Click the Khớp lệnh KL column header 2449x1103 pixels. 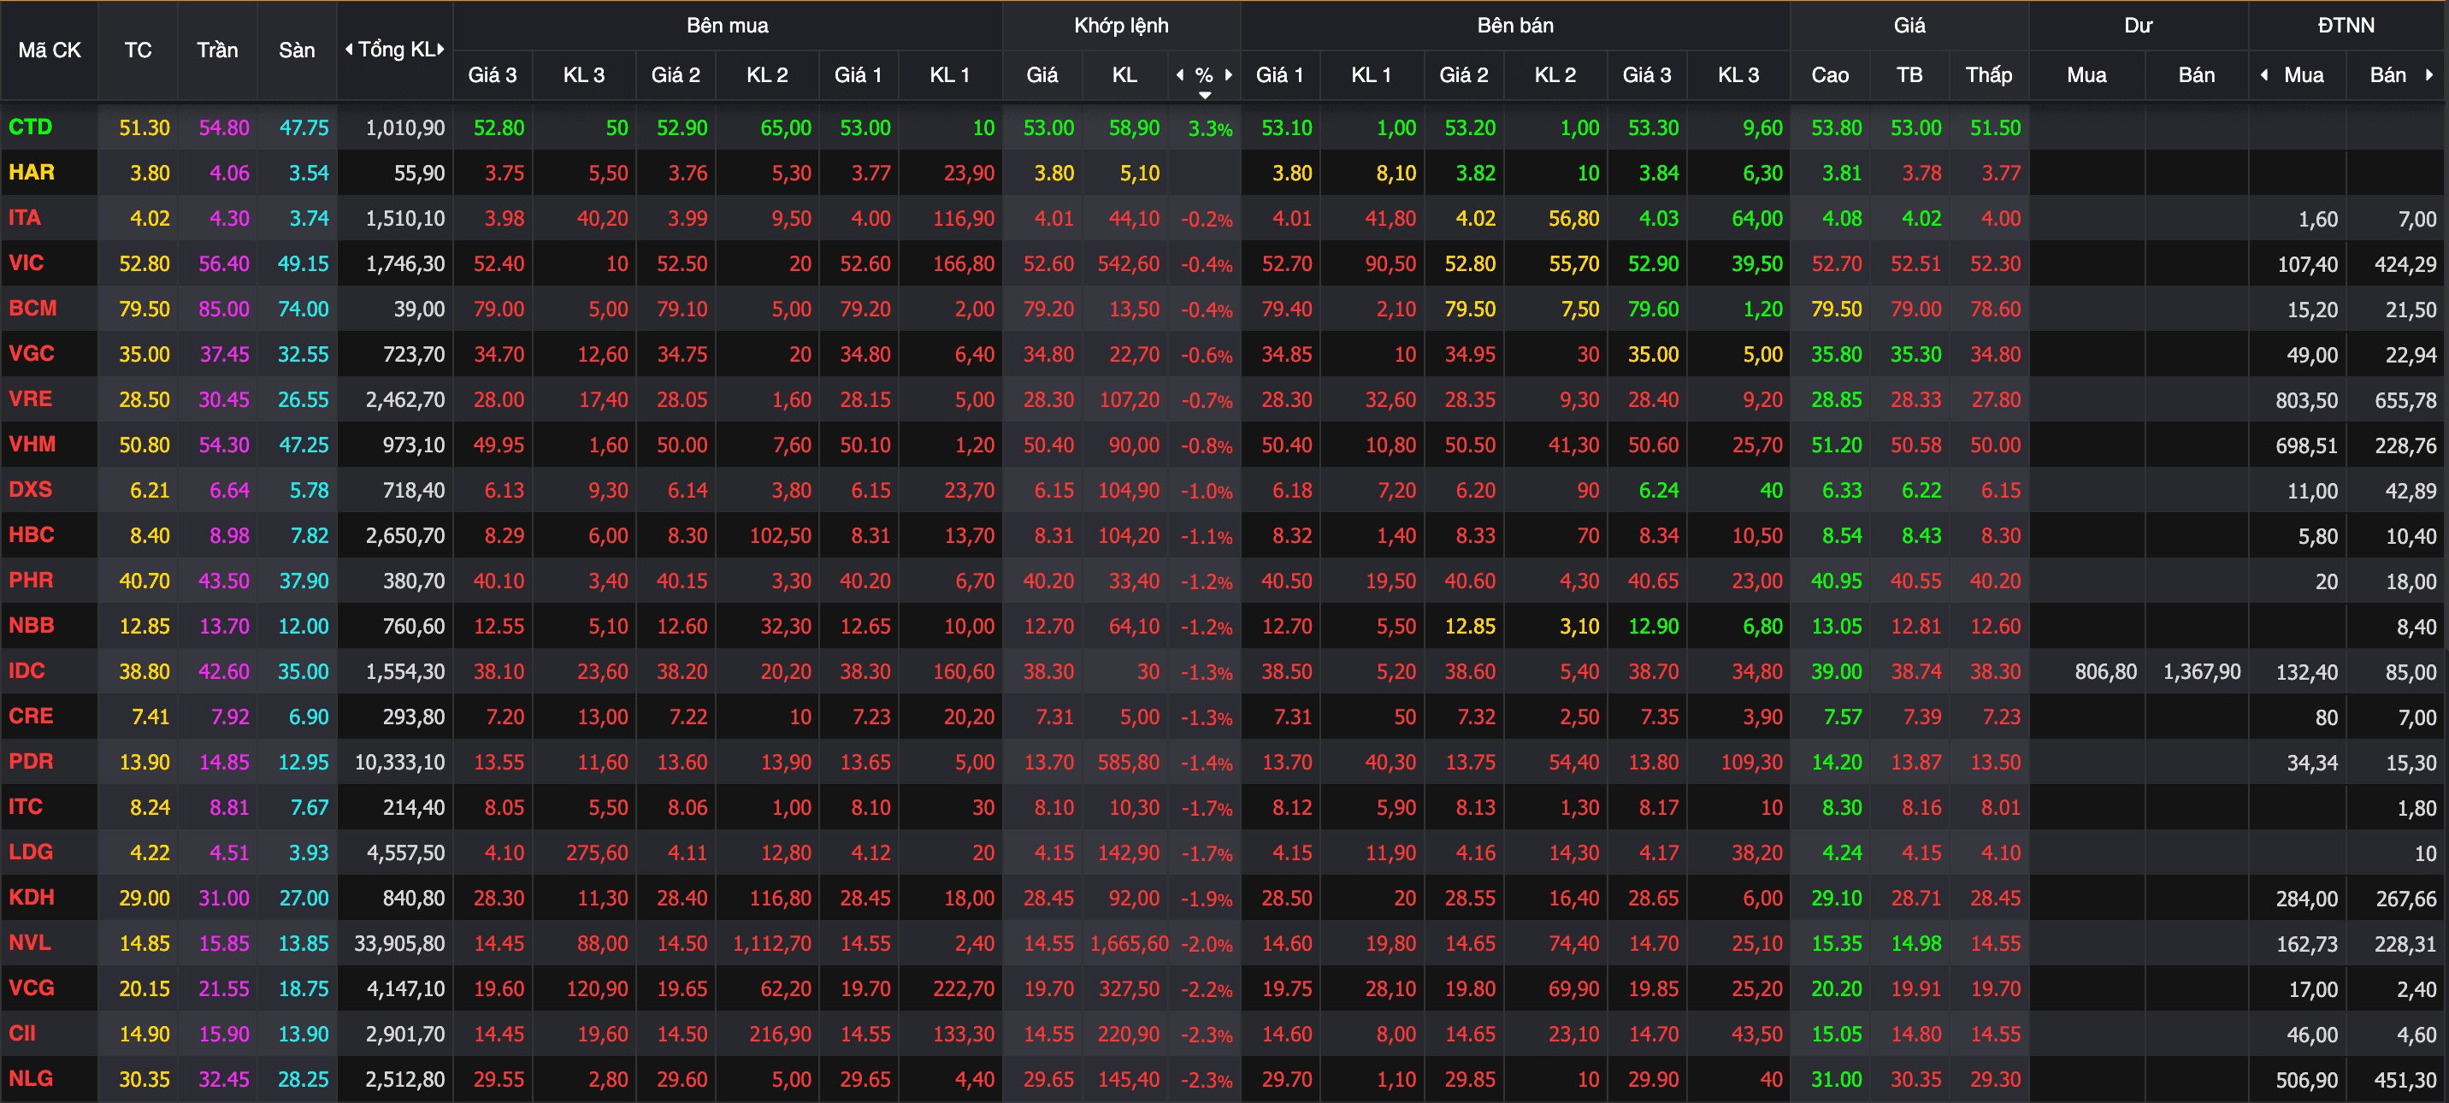coord(1124,75)
